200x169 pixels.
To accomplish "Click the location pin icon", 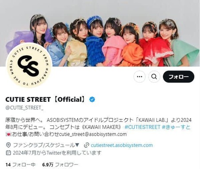I will tap(8, 145).
